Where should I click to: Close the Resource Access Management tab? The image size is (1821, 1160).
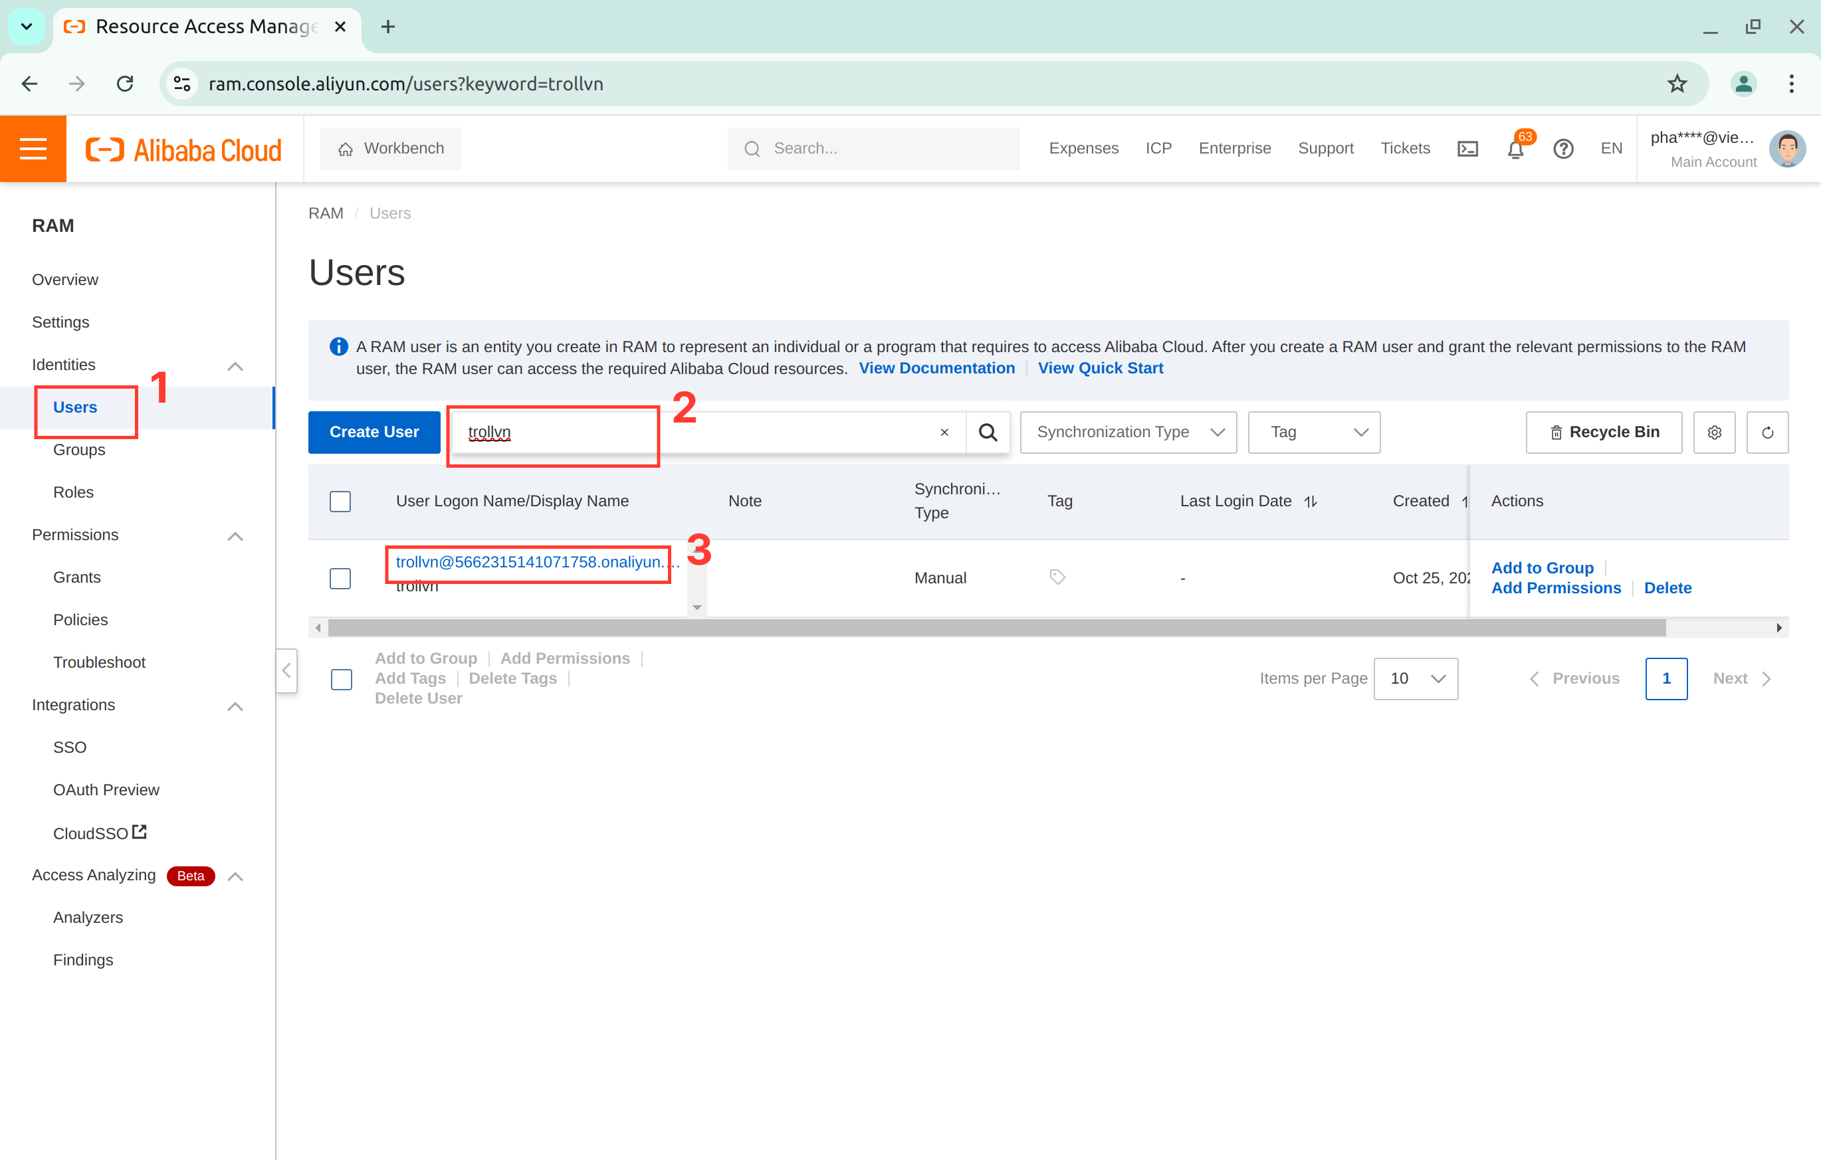340,27
